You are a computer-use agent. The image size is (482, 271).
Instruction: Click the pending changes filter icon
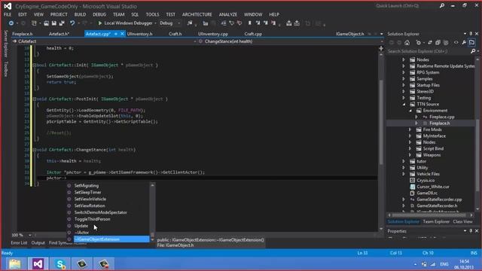click(x=419, y=43)
